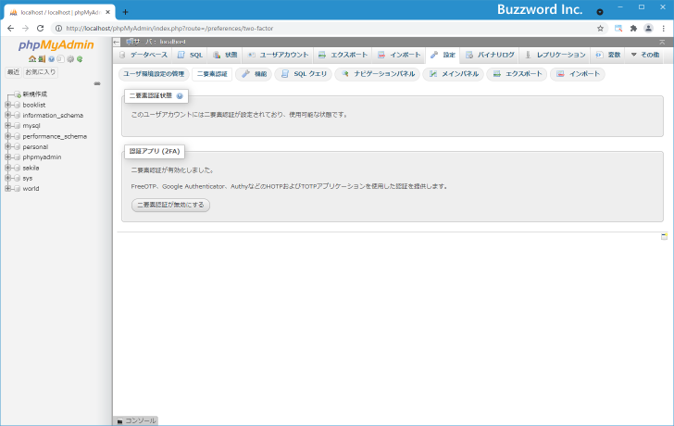674x426 pixels.
Task: Open MySQL documentation page icon
Action: pos(60,59)
